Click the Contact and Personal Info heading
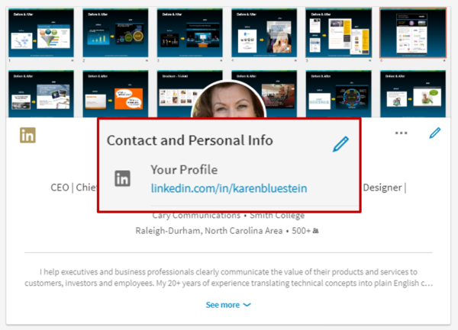Screen dimensions: 458x330 [x=190, y=140]
